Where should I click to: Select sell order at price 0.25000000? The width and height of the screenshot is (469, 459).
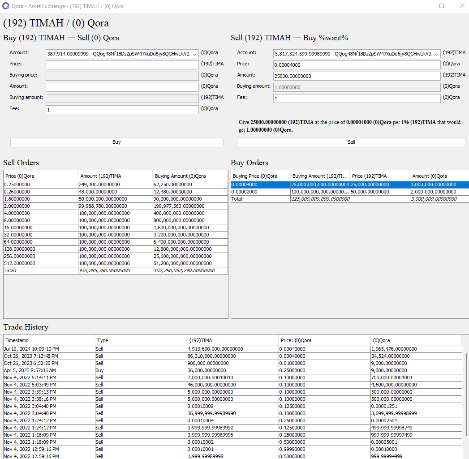116,185
